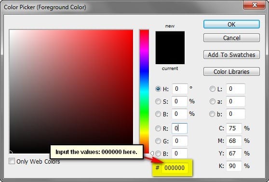
Task: Click the OK button
Action: (231, 24)
